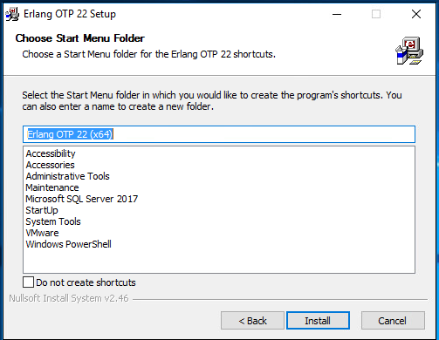439x340 pixels.
Task: Pick the Windows PowerShell folder
Action: tap(68, 244)
